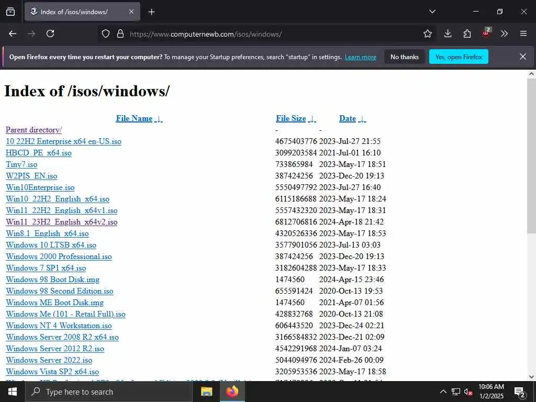Image resolution: width=536 pixels, height=402 pixels.
Task: Download W2PIS_EN.iso file
Action: (x=31, y=176)
